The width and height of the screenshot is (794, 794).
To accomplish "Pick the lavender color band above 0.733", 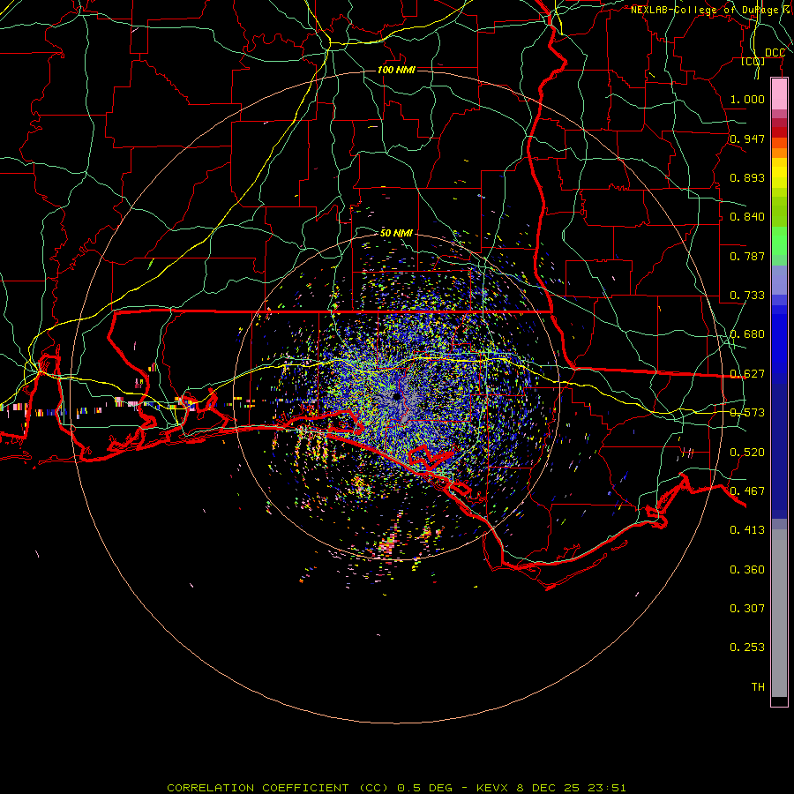I will click(x=779, y=280).
